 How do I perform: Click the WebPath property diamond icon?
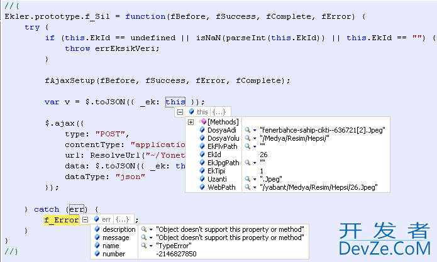tap(202, 187)
